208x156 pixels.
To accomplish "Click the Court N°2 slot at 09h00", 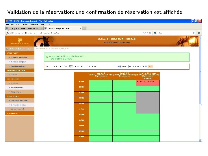I will [x=124, y=89].
